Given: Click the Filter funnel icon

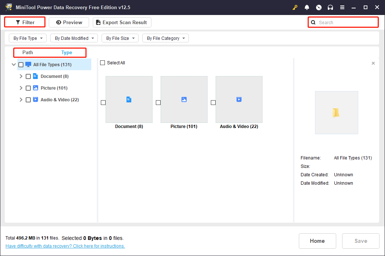Looking at the screenshot, I should [17, 22].
